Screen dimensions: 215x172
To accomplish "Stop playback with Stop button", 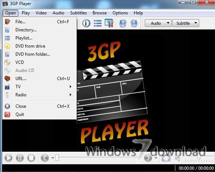I will pyautogui.click(x=31, y=158).
